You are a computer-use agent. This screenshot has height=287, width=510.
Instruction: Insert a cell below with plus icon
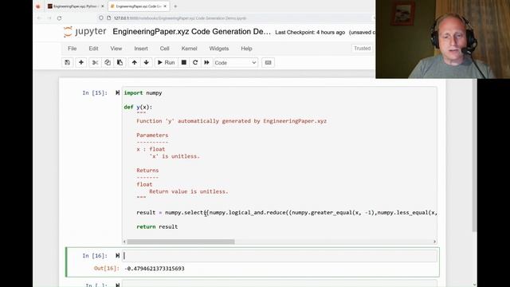click(81, 62)
